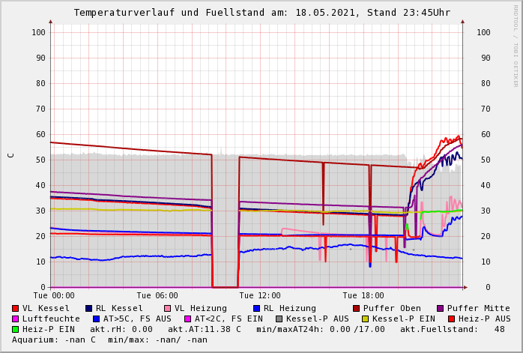Click the 'akt.rH: 0.00' value
The height and width of the screenshot is (353, 523).
pyautogui.click(x=121, y=329)
